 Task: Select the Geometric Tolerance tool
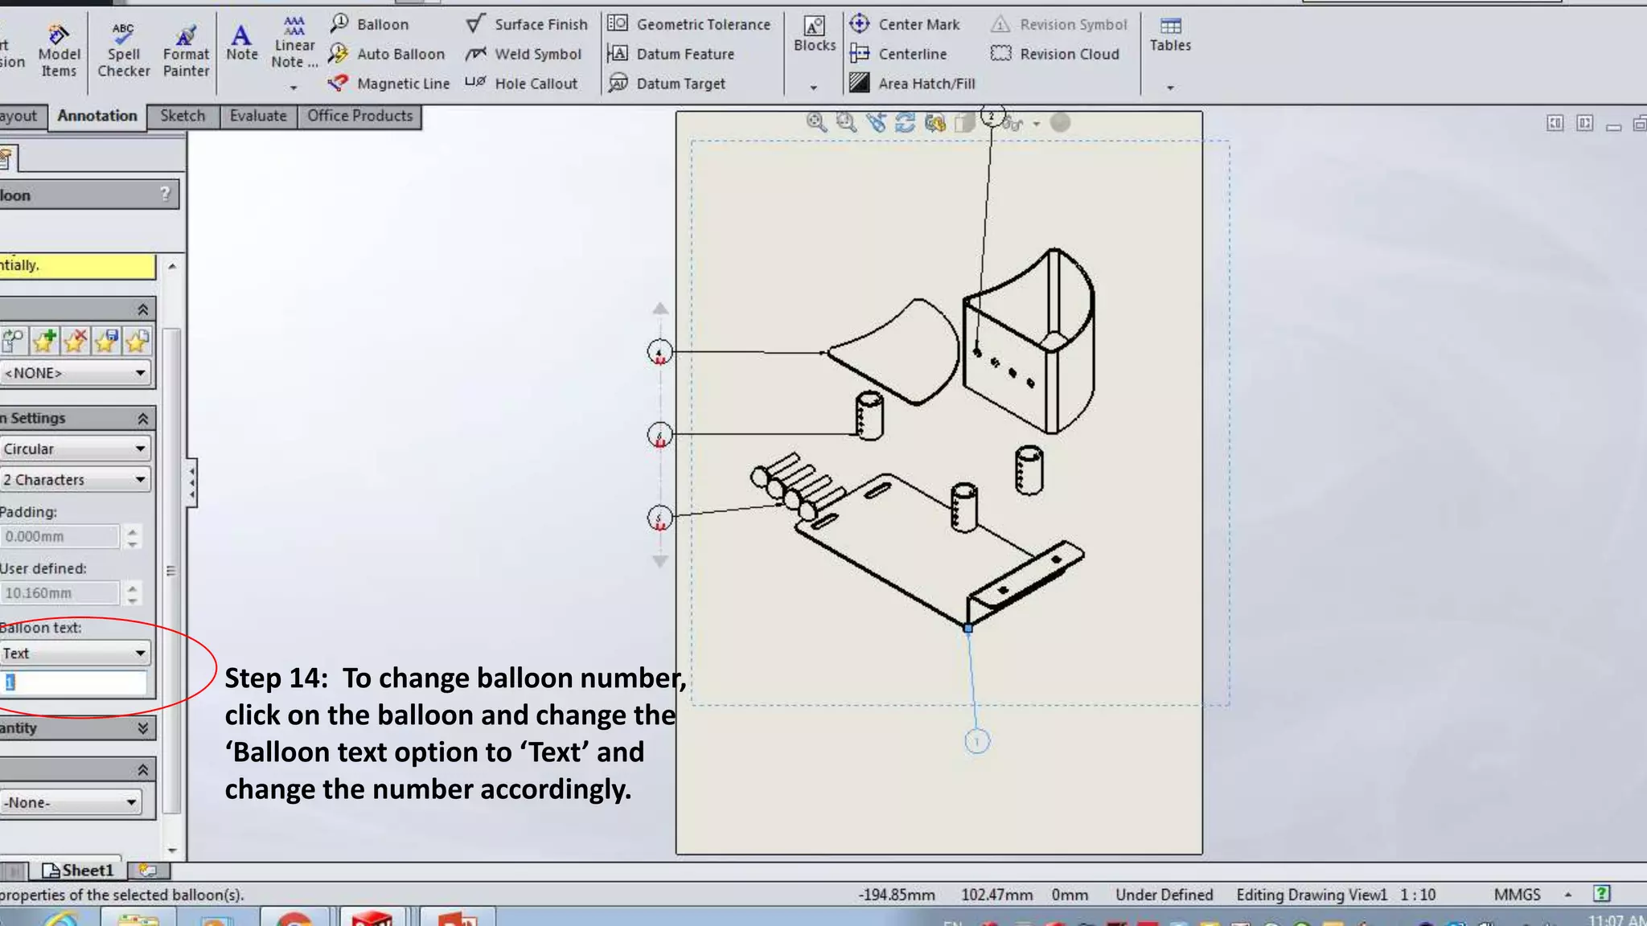click(x=689, y=24)
